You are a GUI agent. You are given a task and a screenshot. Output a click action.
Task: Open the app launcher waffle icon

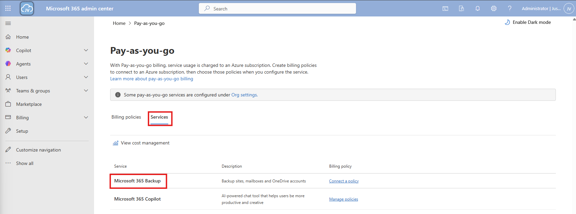tap(8, 8)
